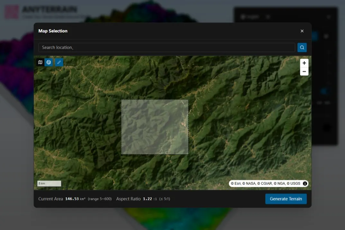Image resolution: width=345 pixels, height=230 pixels.
Task: Focus the Search location field
Action: tap(167, 48)
